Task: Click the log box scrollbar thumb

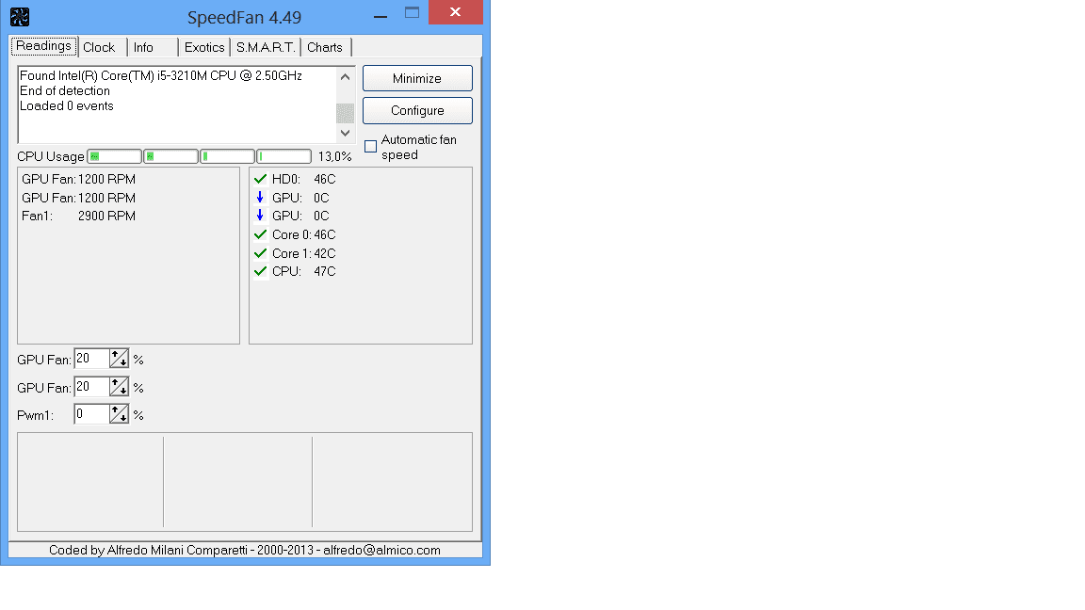Action: 346,113
